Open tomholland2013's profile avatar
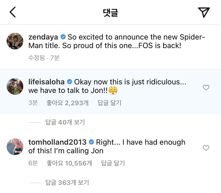This screenshot has height=193, width=221. pyautogui.click(x=15, y=147)
